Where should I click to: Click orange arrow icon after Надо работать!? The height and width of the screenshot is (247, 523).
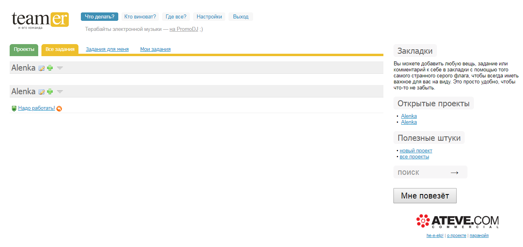point(59,108)
